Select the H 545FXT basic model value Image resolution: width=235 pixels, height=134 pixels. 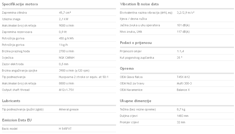click(65, 129)
